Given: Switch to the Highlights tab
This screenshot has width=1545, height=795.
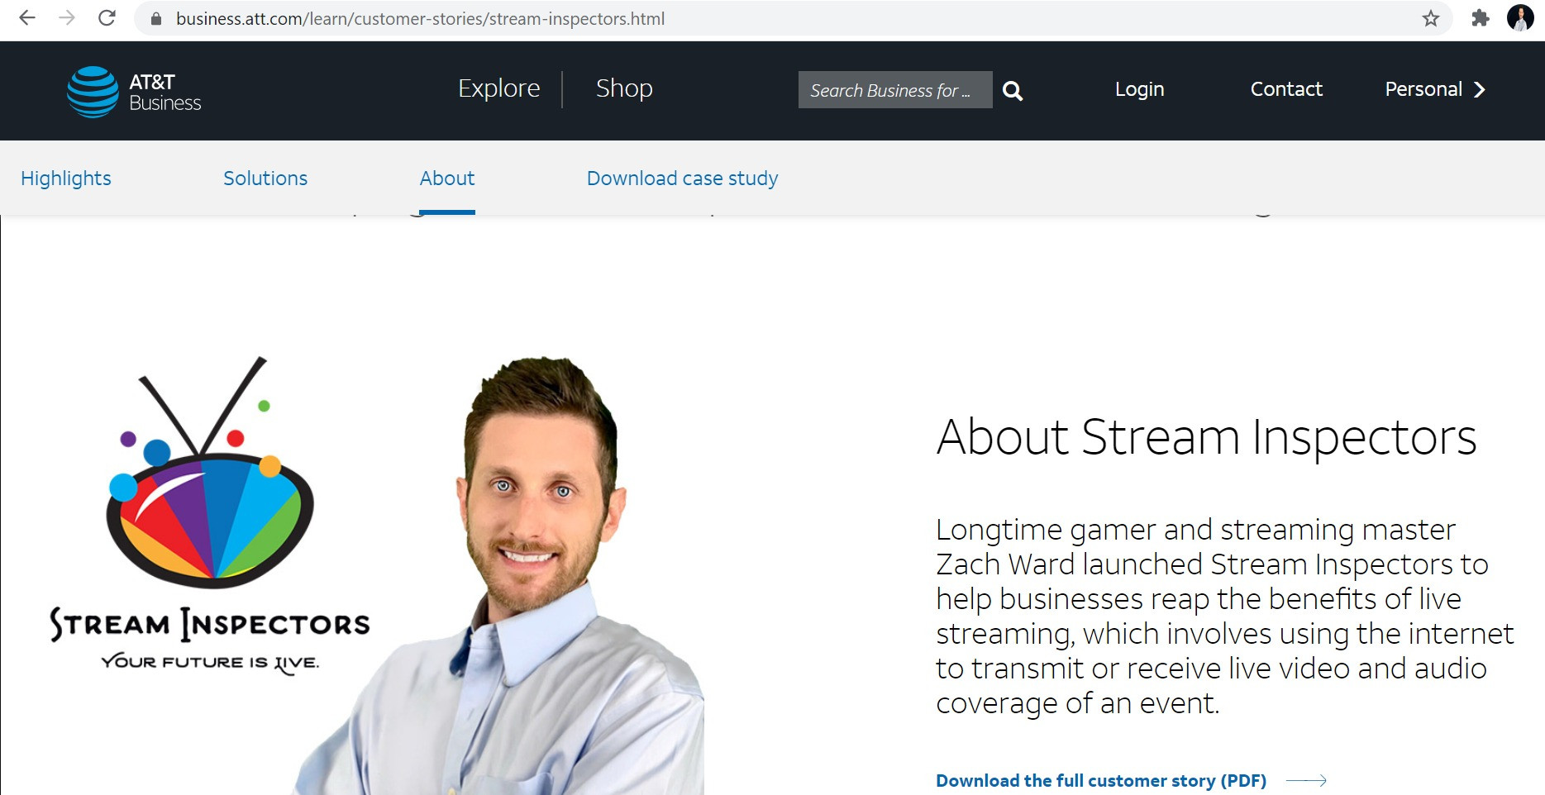Looking at the screenshot, I should pos(66,179).
